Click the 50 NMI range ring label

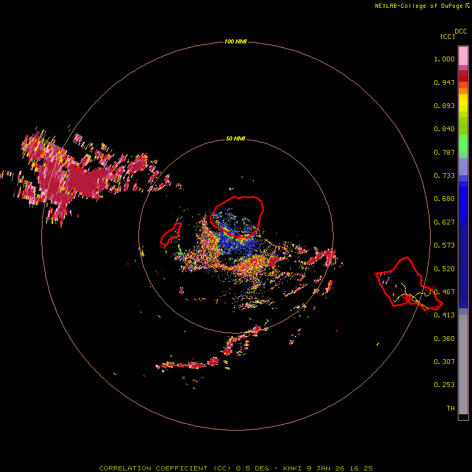pos(235,138)
